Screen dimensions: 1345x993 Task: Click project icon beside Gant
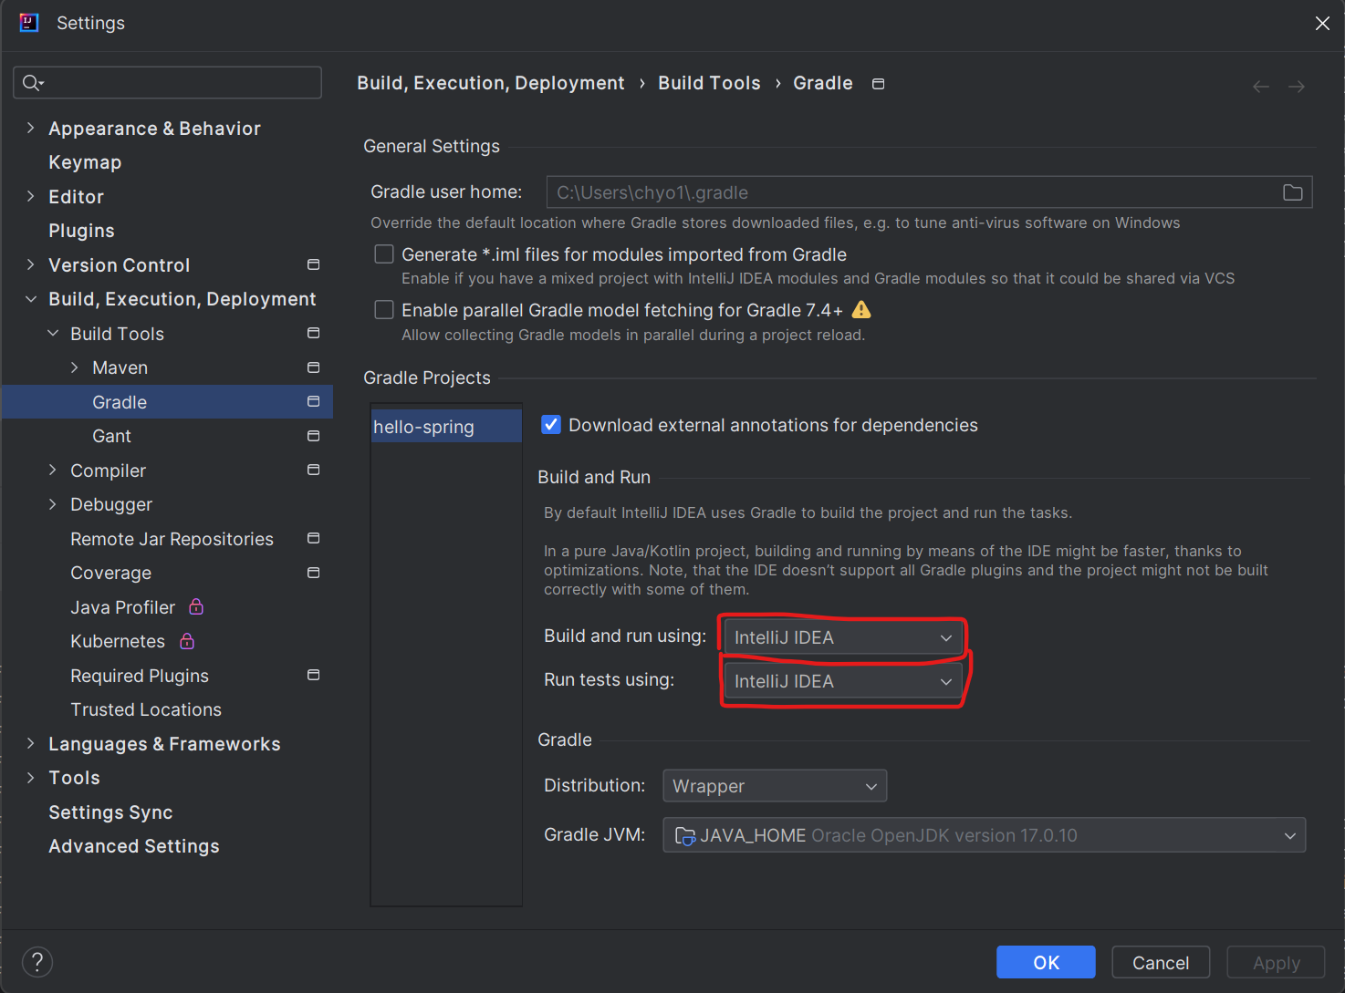[314, 436]
